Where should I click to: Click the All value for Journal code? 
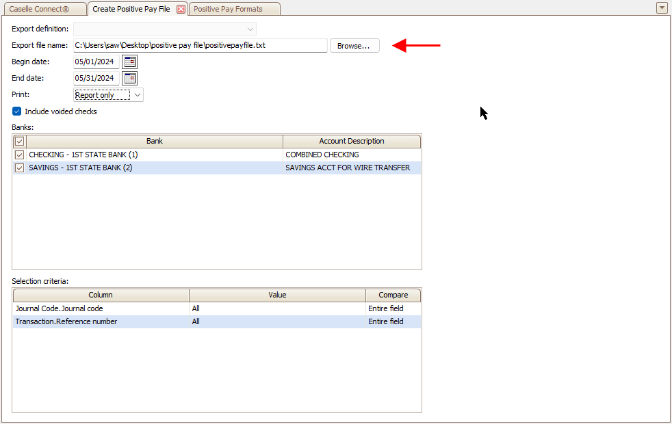(277, 308)
